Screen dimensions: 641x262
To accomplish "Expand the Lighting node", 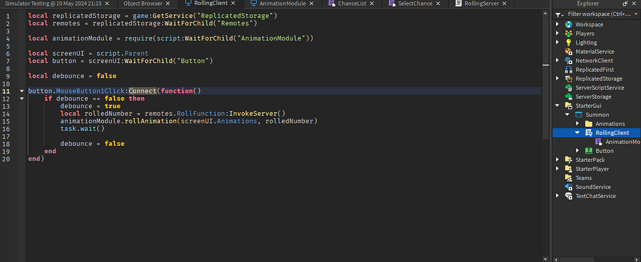I will pyautogui.click(x=557, y=43).
